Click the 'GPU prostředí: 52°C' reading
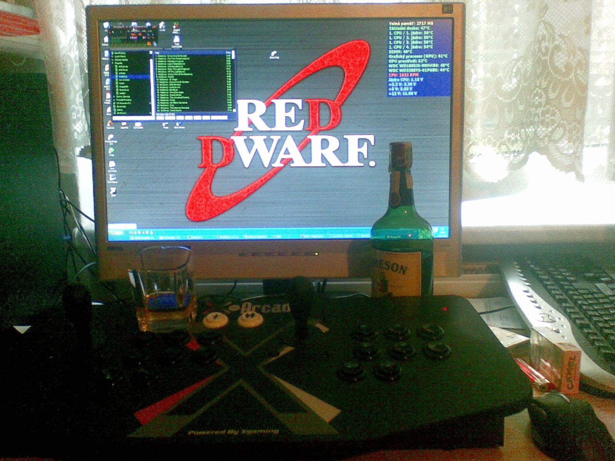The image size is (615, 461). (x=408, y=61)
